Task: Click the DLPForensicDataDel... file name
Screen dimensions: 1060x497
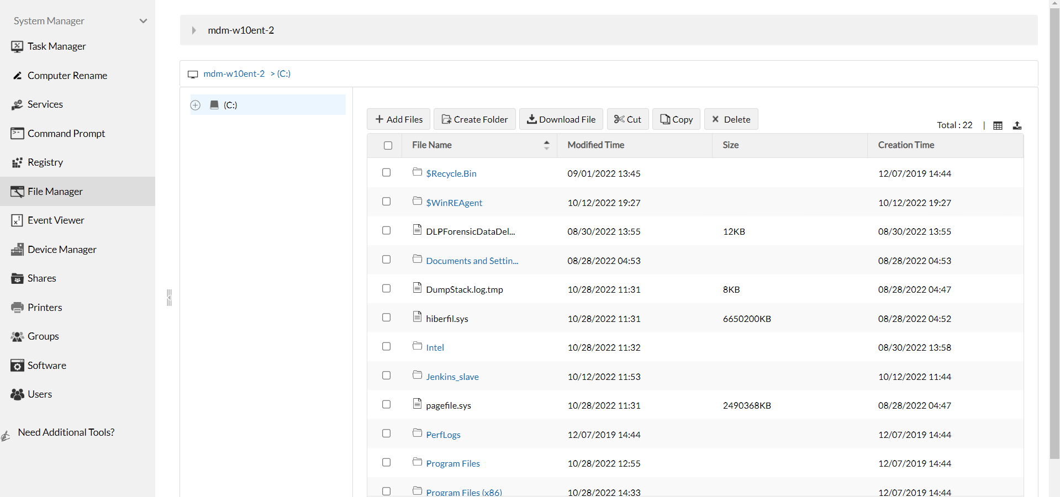Action: point(470,231)
